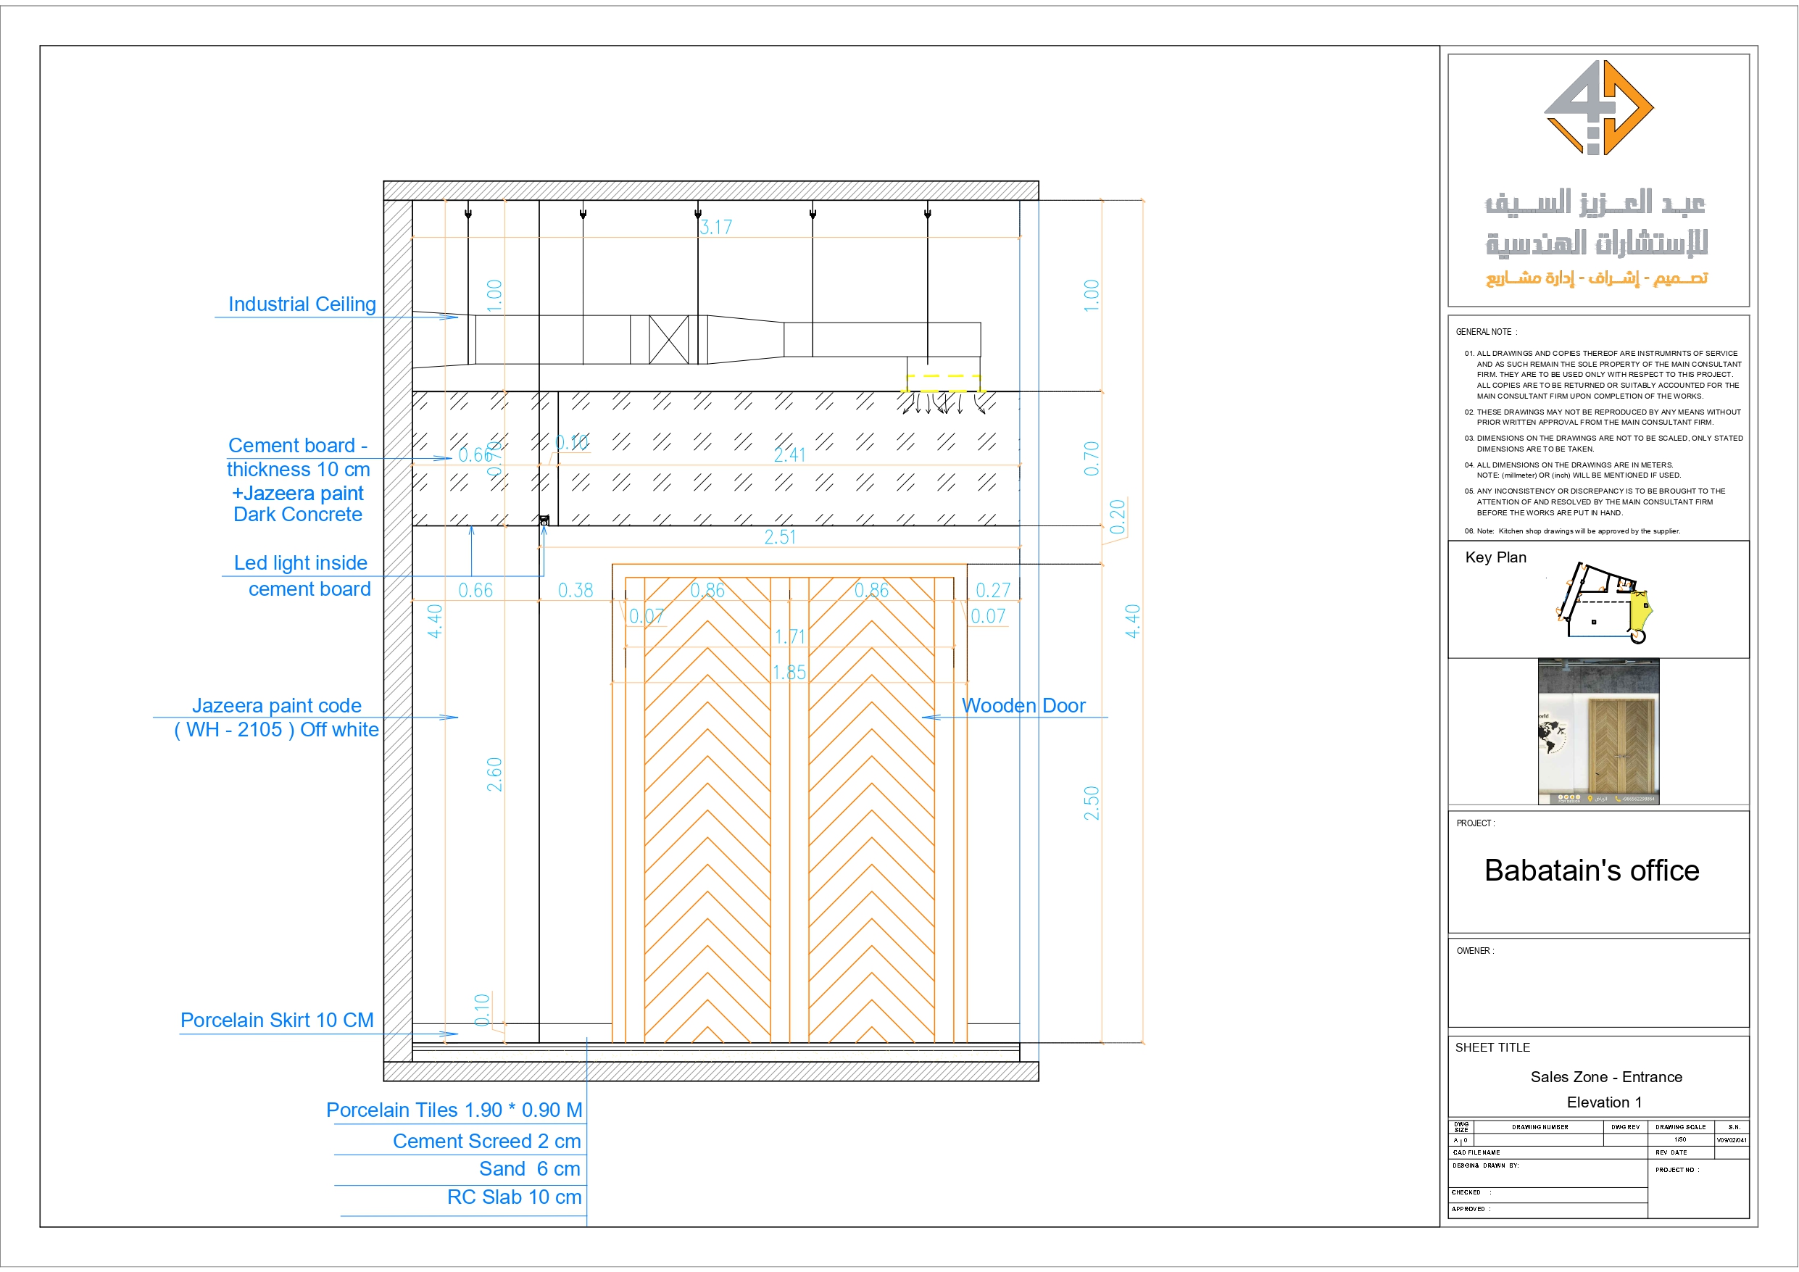Click the DRAWING SCALE 1/50 value
This screenshot has height=1272, width=1799.
click(1681, 1140)
